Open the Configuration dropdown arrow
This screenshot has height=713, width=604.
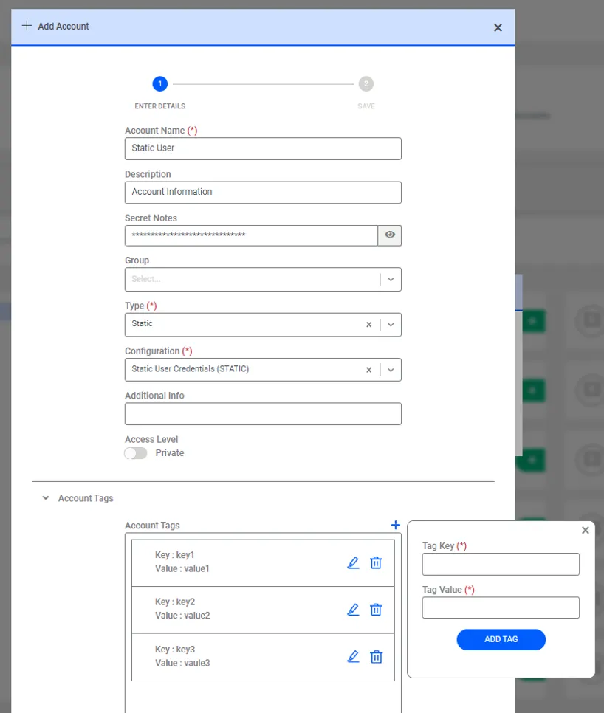click(391, 370)
